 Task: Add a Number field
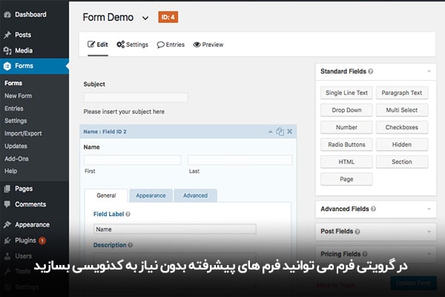tap(346, 127)
